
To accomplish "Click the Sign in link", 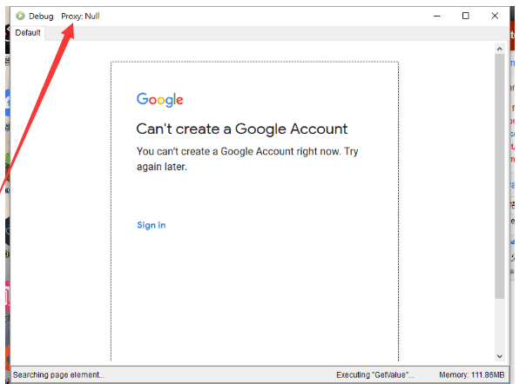I will click(x=151, y=225).
